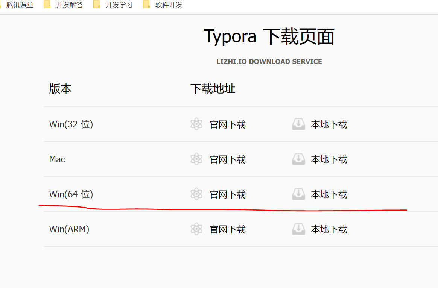Select the Win(ARM) version label

(69, 229)
